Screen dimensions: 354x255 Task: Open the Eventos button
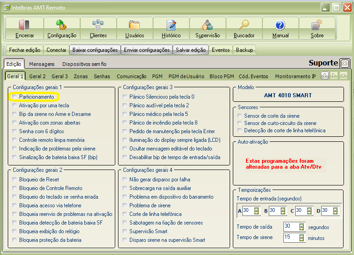tap(221, 50)
